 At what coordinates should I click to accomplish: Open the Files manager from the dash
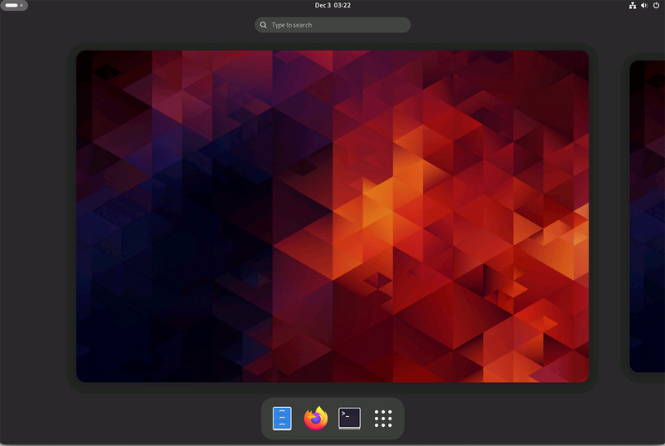pyautogui.click(x=282, y=418)
